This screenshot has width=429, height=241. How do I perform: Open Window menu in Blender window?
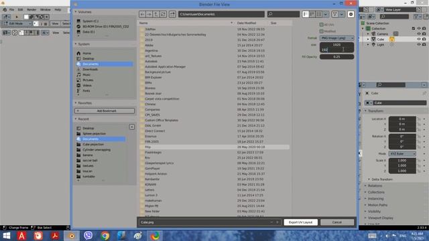46,9
